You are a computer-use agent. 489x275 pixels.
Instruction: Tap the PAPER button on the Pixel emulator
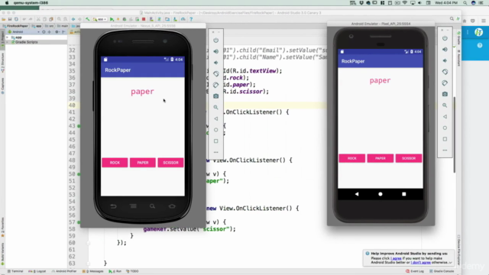tap(381, 158)
